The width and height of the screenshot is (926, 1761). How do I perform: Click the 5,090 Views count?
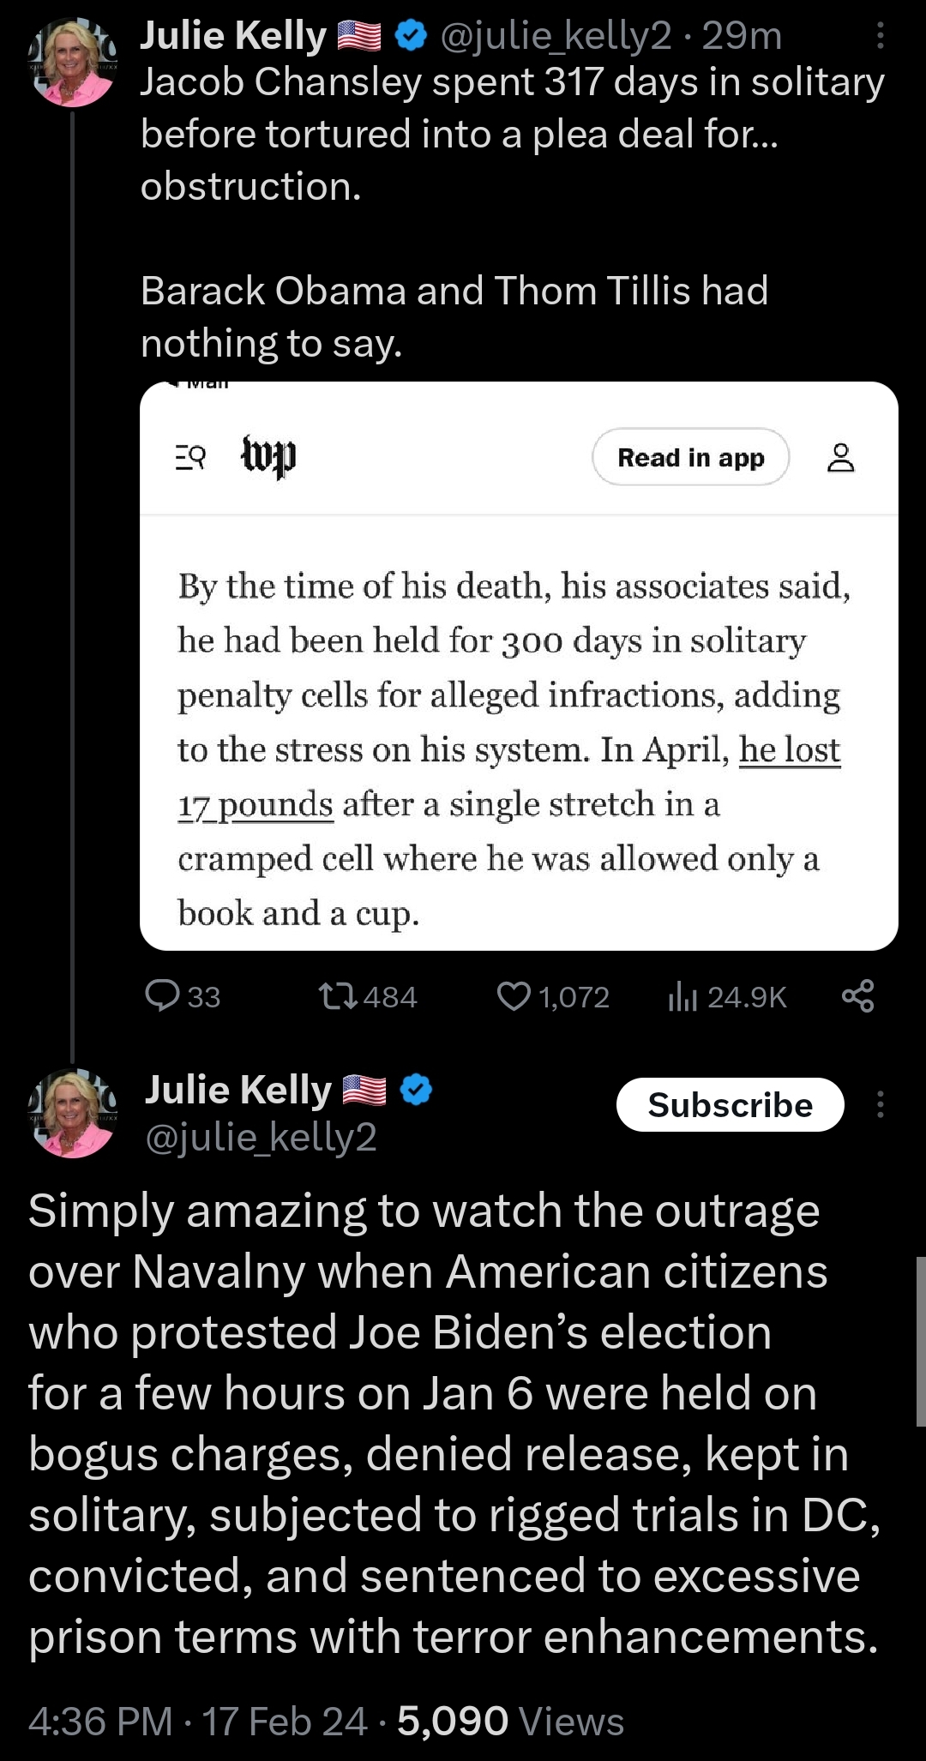[x=510, y=1722]
